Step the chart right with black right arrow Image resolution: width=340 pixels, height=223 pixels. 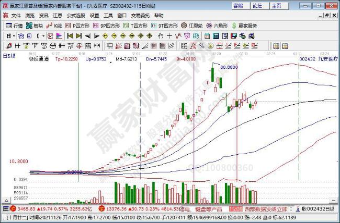coord(96,36)
